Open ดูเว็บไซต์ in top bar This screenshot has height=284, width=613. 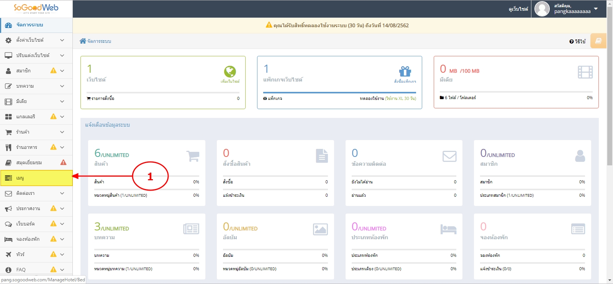pyautogui.click(x=518, y=9)
